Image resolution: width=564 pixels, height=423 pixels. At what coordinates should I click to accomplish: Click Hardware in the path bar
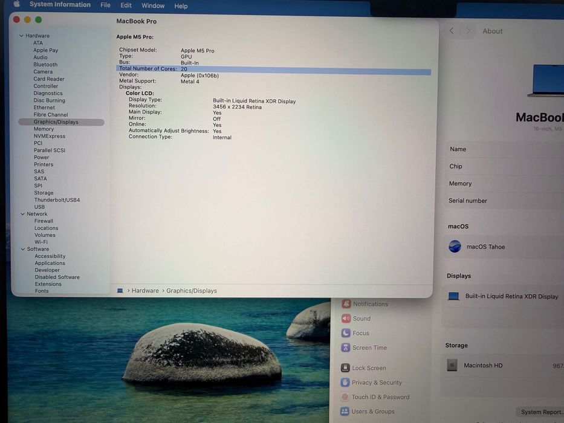[x=145, y=291]
